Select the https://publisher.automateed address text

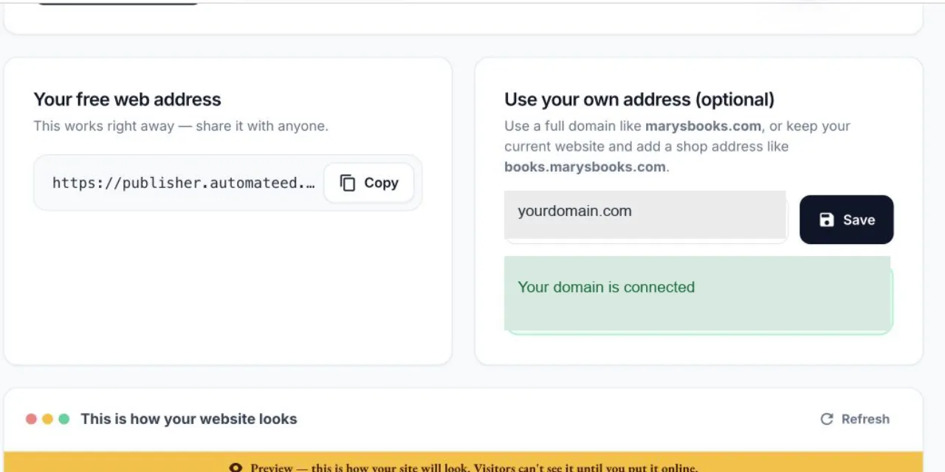(x=184, y=183)
